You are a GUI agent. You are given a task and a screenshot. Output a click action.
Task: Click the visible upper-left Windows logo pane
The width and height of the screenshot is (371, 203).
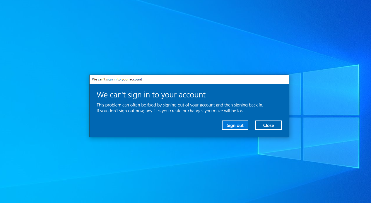pyautogui.click(x=295, y=94)
